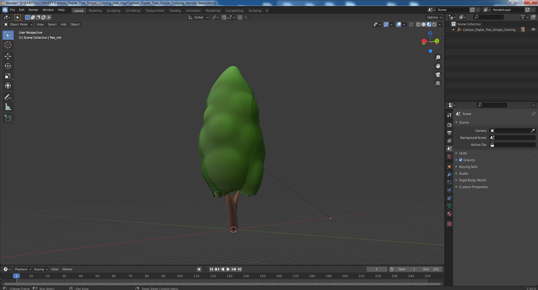Click the pan view hand icon
The image size is (538, 290).
438,66
